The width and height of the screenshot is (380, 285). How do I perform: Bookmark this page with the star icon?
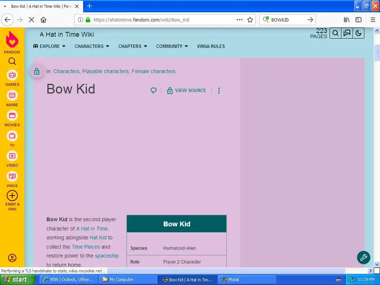click(250, 20)
